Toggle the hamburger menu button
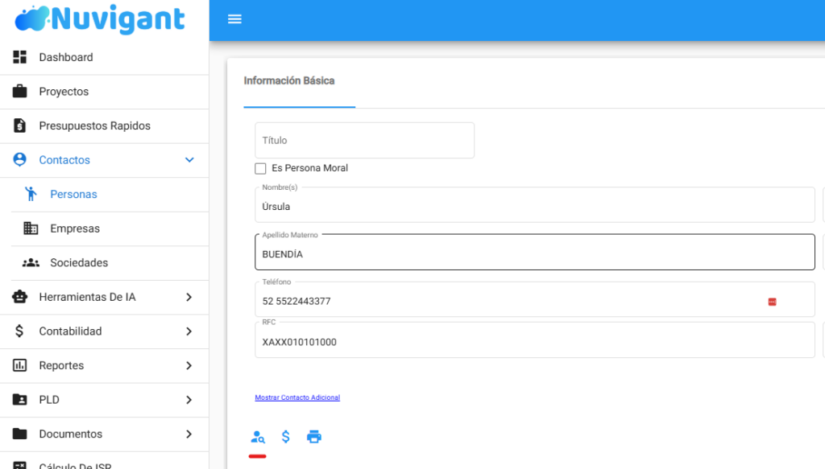The image size is (825, 469). (234, 19)
